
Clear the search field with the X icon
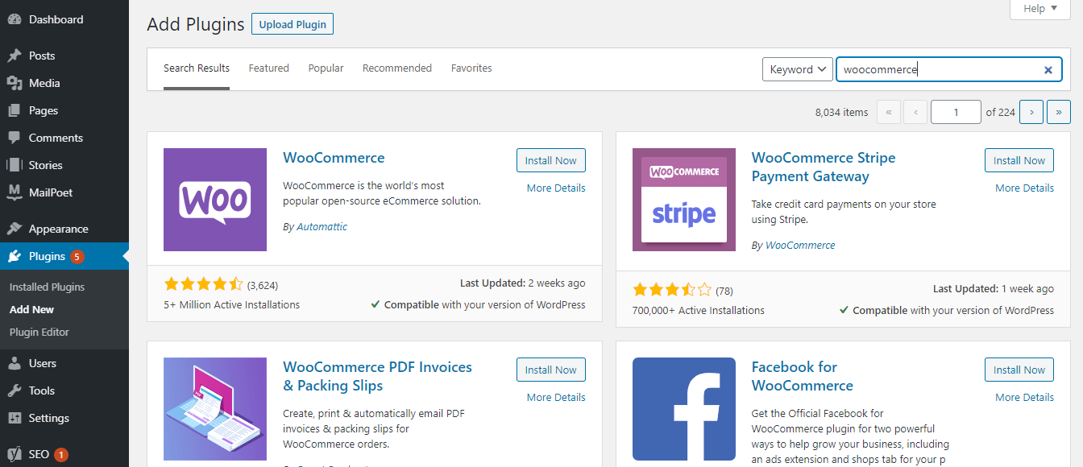tap(1048, 70)
